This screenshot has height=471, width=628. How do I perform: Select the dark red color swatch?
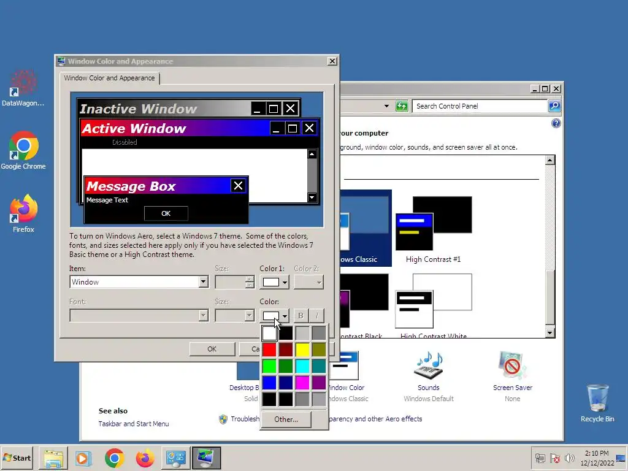click(286, 350)
